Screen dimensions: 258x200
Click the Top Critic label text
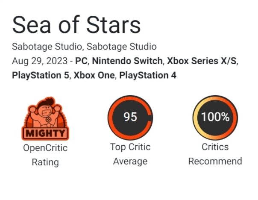(x=130, y=147)
